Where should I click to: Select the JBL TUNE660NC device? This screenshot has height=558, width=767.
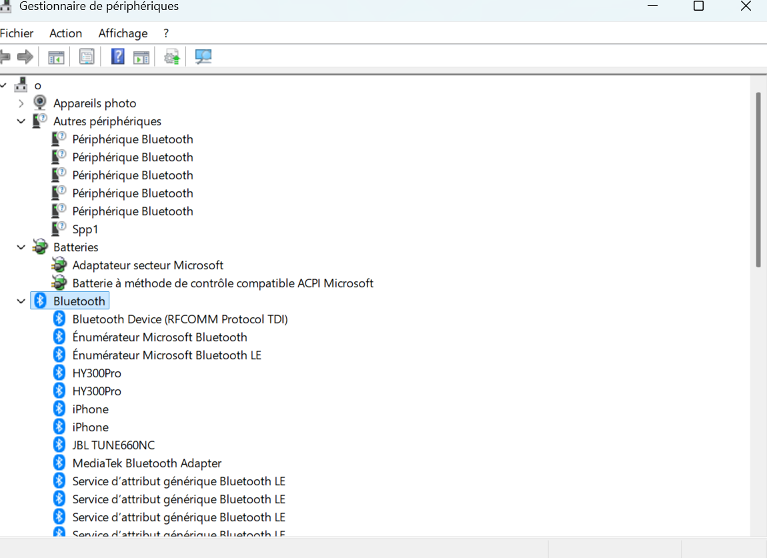113,445
